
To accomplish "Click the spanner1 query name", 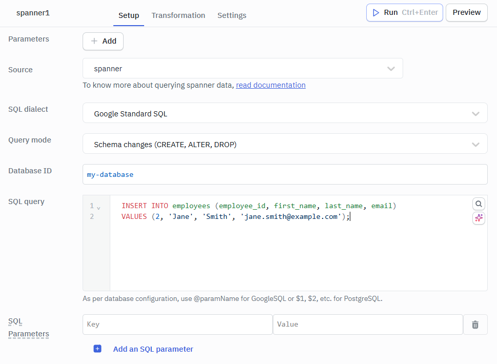I will click(33, 13).
